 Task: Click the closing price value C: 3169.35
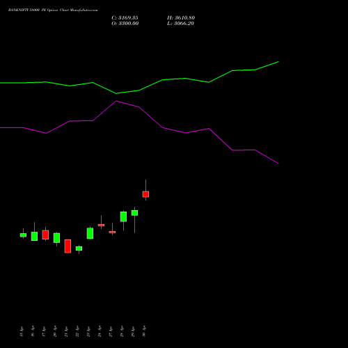125,18
